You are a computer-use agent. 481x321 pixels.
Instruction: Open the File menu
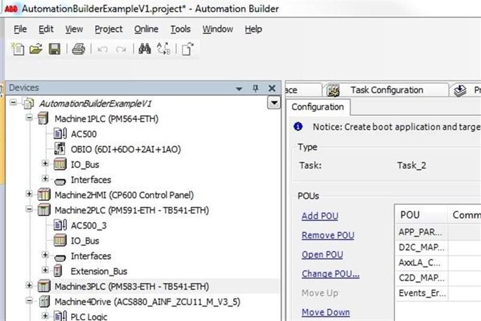point(20,29)
